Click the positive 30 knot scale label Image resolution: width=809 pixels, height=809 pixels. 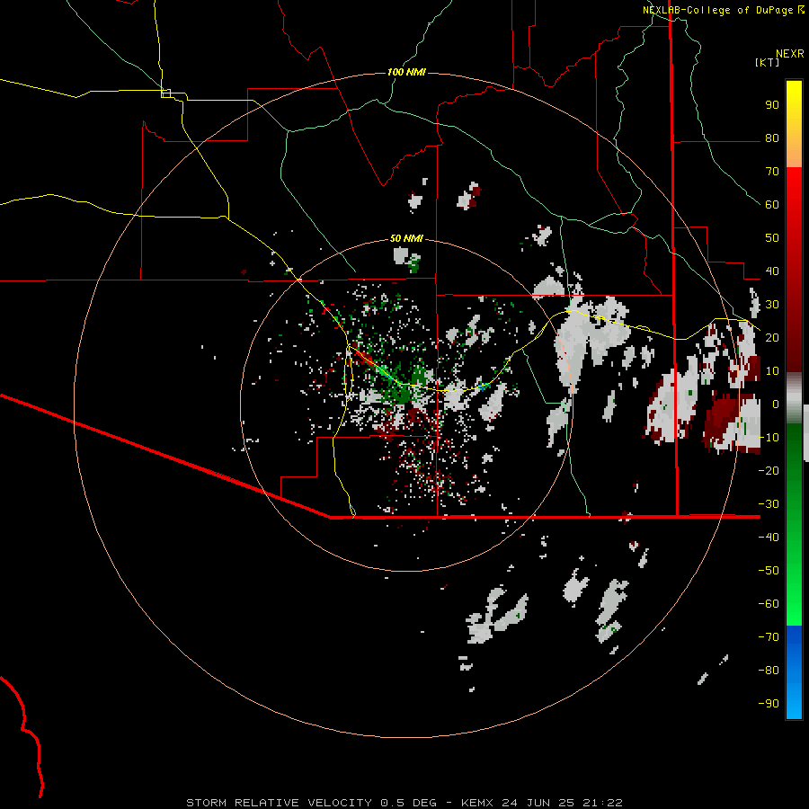click(772, 305)
